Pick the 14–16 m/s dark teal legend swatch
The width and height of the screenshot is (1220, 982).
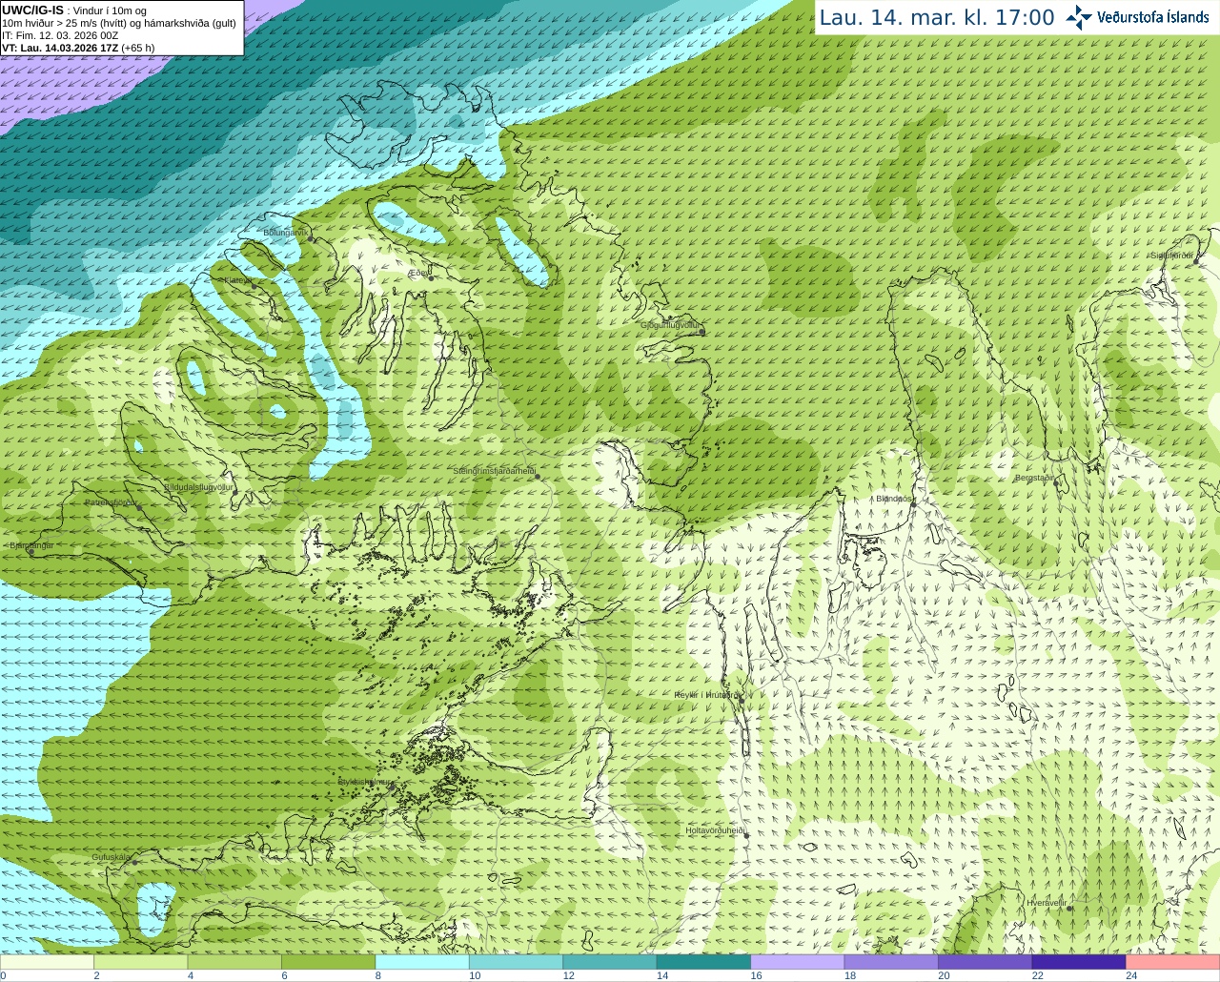coord(704,962)
